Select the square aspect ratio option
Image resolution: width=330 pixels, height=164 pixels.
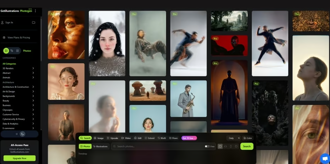(x=220, y=146)
